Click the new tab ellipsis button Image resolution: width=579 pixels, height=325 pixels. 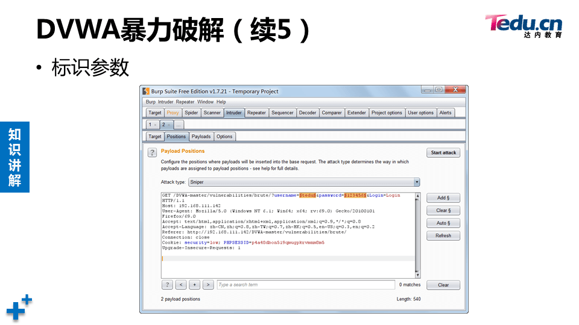tap(179, 125)
